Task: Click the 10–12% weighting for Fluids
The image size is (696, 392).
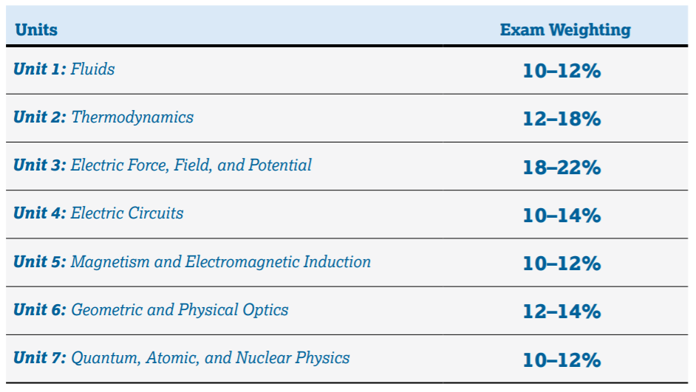Action: [x=562, y=71]
